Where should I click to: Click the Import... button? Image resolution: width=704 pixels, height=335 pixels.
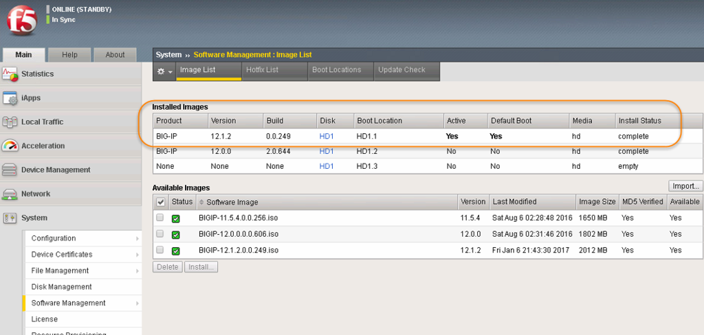click(x=685, y=186)
